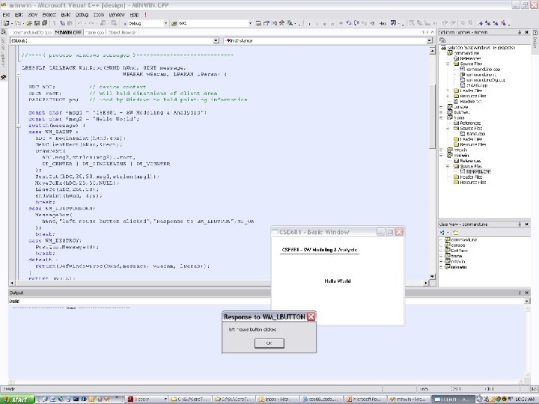
Task: Click the Class View sort icon
Action: (x=443, y=232)
